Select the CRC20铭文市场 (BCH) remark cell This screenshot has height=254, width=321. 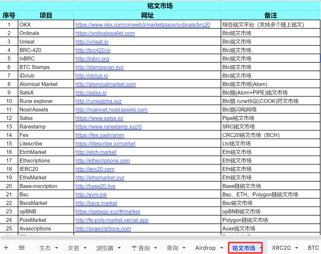pos(271,135)
